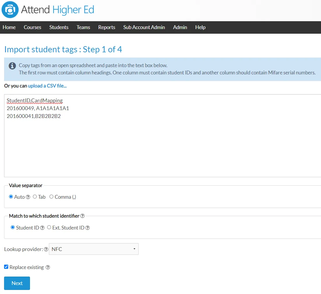Select the Tab value separator
The image size is (321, 294).
tap(35, 197)
